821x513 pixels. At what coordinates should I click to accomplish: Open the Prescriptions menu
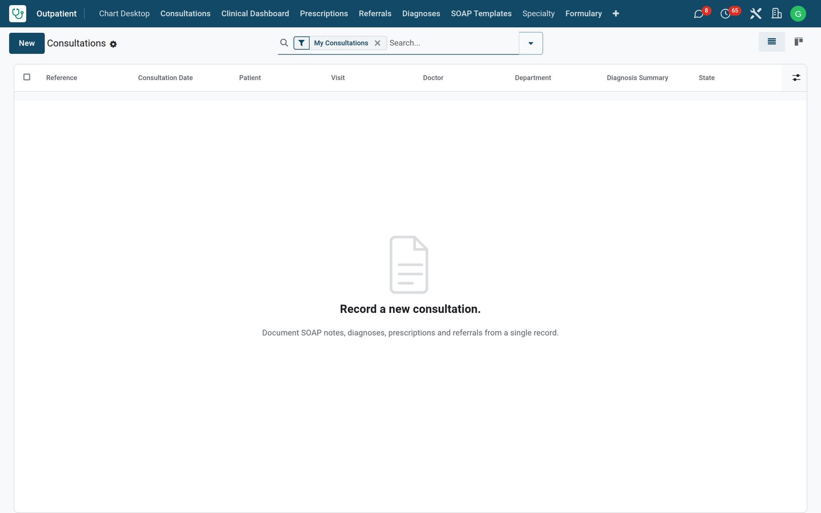(x=324, y=13)
